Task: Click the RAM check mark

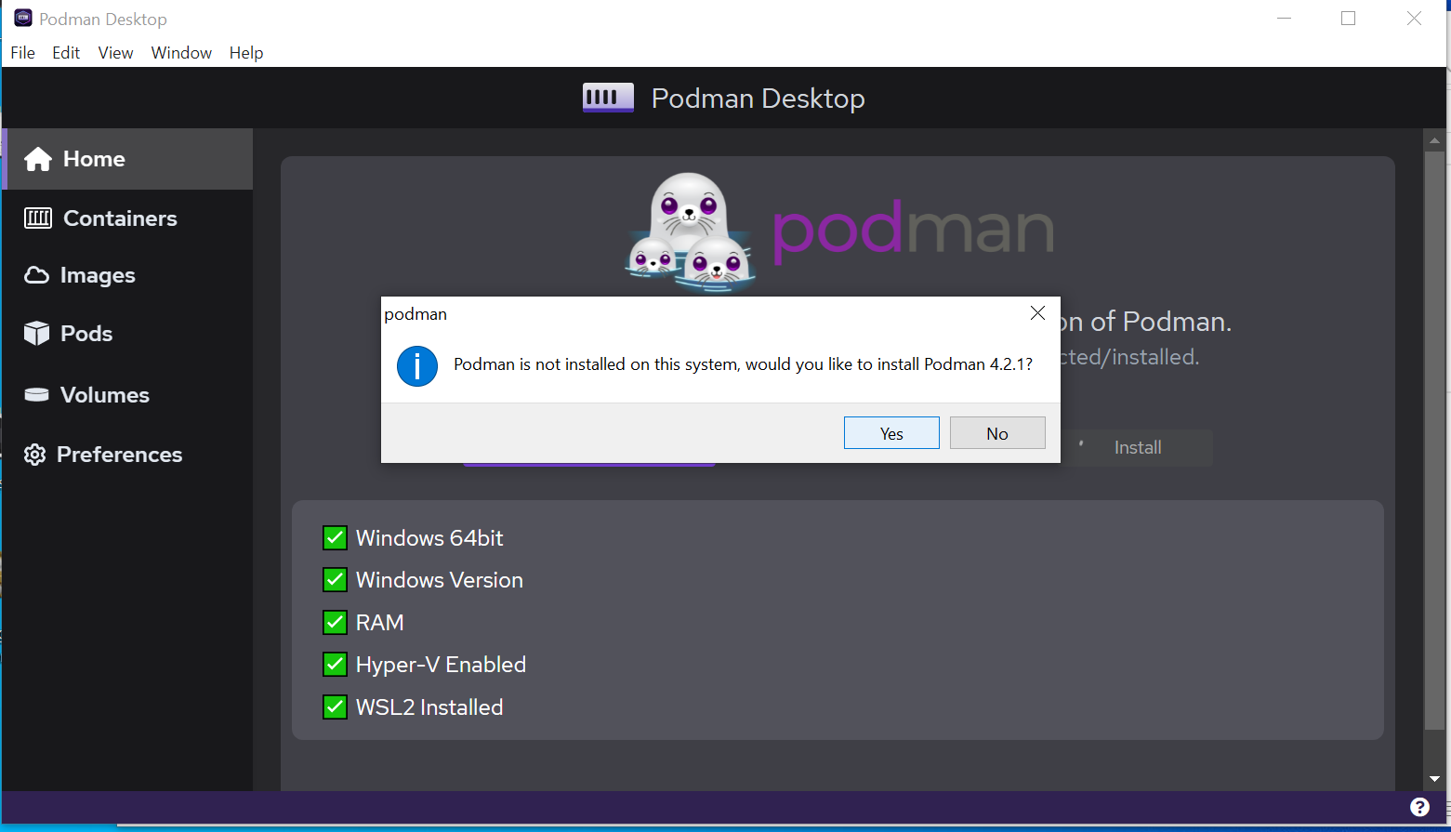Action: (x=335, y=623)
